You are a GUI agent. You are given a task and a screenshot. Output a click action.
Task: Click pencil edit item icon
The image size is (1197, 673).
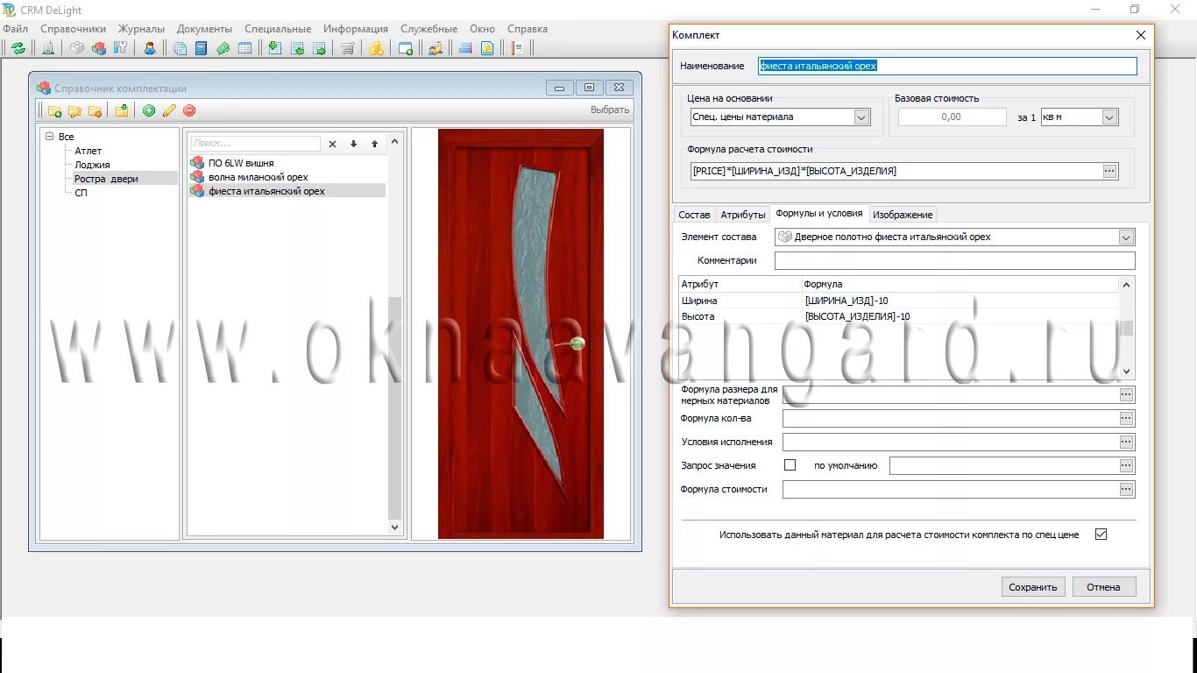pyautogui.click(x=169, y=110)
